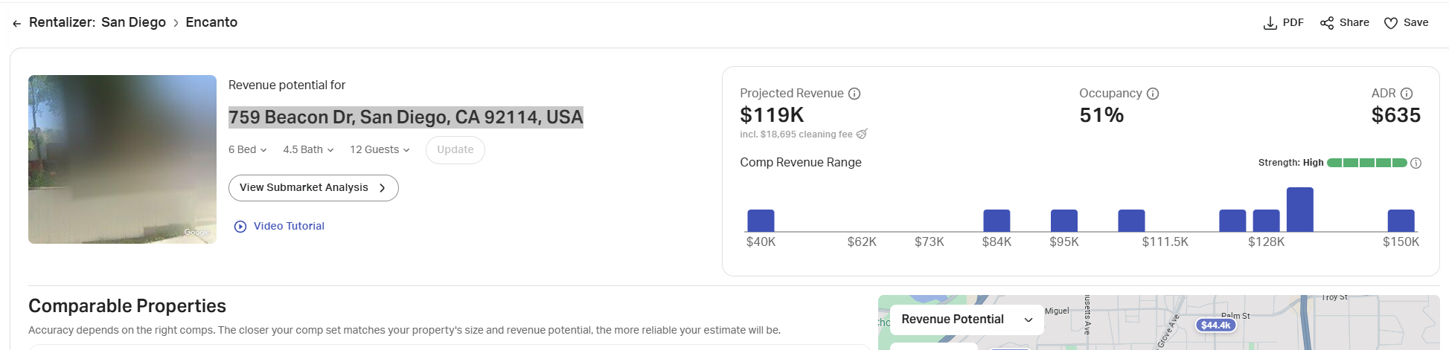
Task: Show the Occupancy info icon
Action: coord(1153,94)
